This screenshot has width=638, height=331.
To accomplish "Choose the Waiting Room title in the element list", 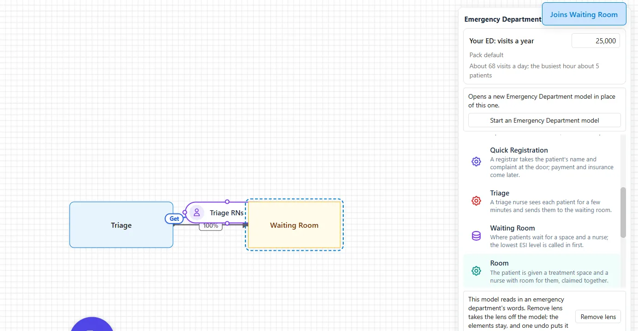I will pos(513,228).
